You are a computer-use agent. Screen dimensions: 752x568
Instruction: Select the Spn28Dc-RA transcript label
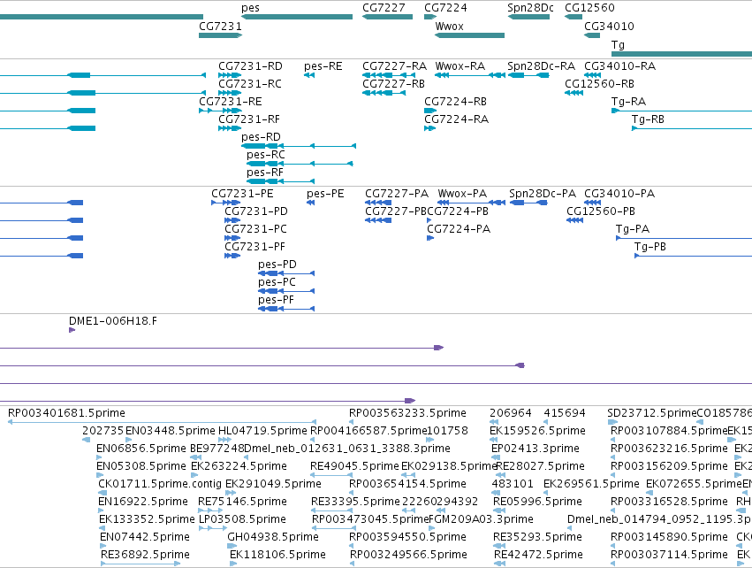point(542,65)
